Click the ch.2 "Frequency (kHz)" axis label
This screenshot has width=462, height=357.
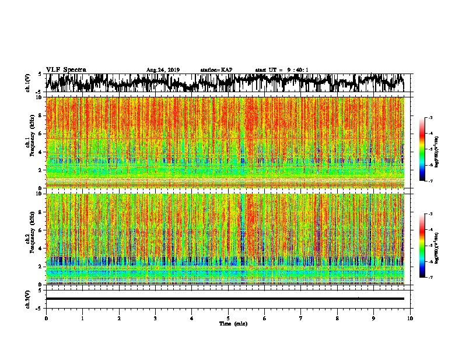pyautogui.click(x=32, y=232)
